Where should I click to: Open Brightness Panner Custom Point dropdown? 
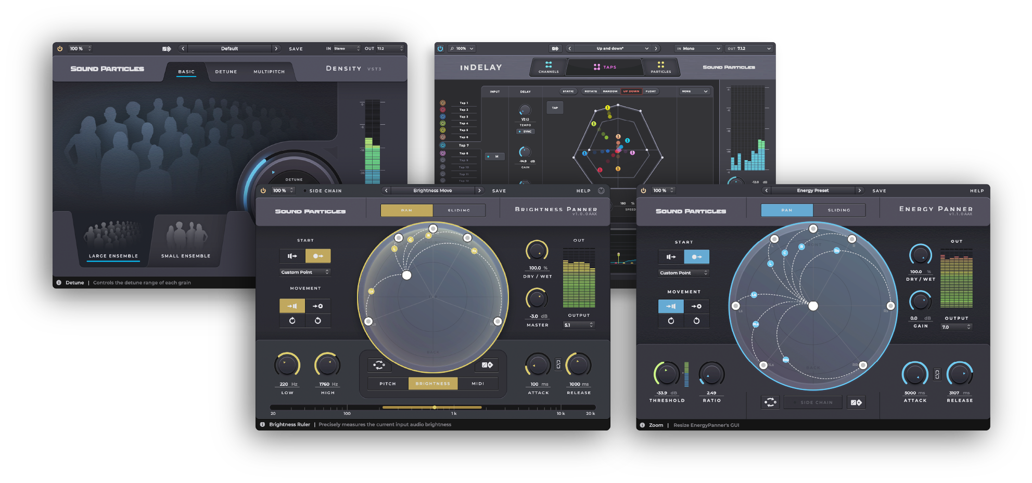[x=305, y=272]
